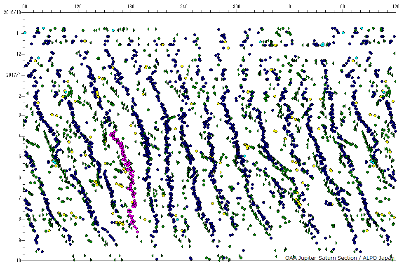Click the month '12' label on left axis
Image resolution: width=404 pixels, height=268 pixels.
click(19, 54)
